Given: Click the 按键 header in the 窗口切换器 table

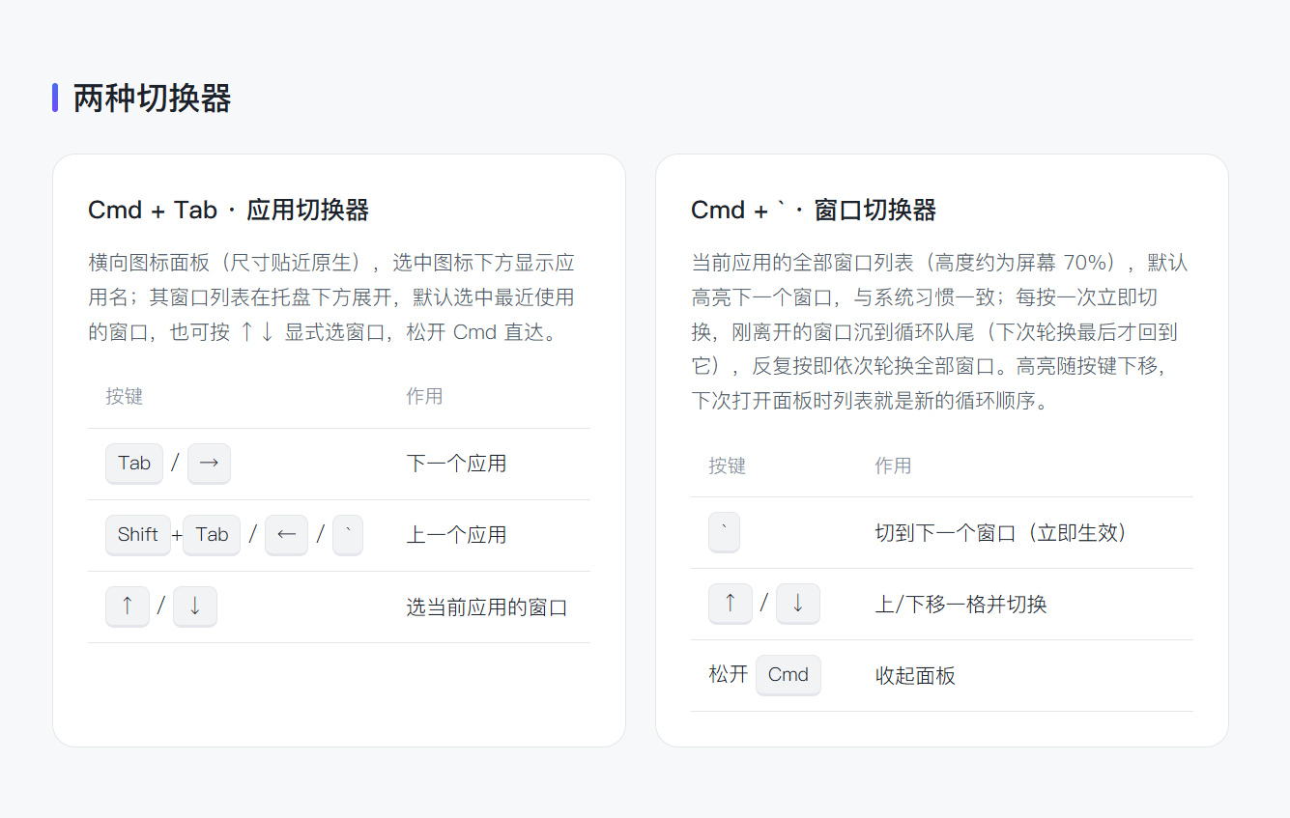Looking at the screenshot, I should click(x=727, y=465).
